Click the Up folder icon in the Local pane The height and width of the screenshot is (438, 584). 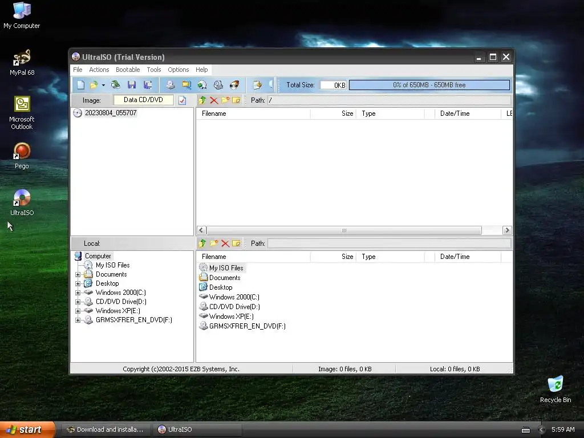coord(202,243)
